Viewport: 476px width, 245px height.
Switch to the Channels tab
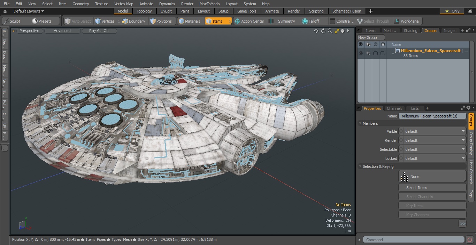tap(394, 108)
